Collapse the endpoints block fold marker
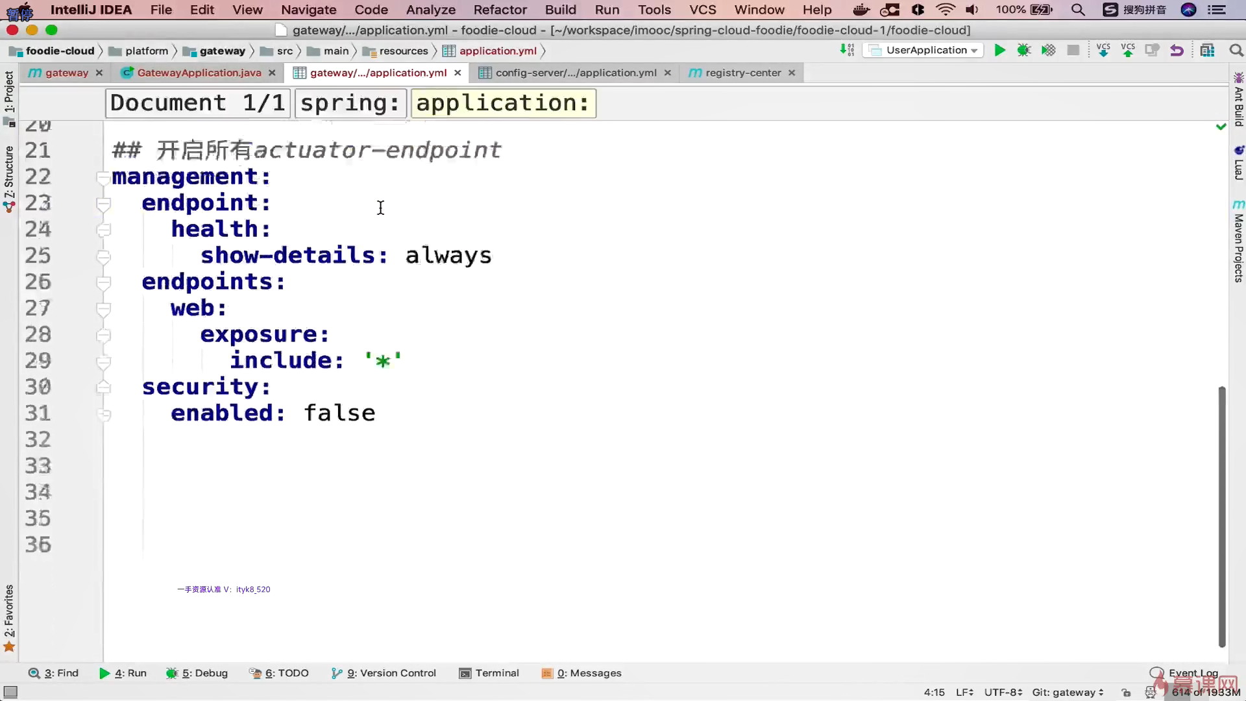 103,282
